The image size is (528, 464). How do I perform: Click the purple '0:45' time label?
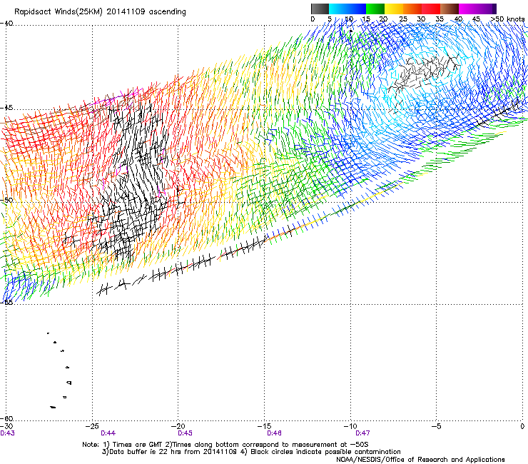[x=186, y=433]
